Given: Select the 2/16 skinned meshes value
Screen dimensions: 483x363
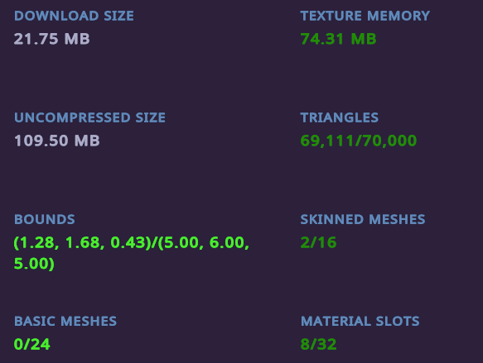Looking at the screenshot, I should point(318,242).
